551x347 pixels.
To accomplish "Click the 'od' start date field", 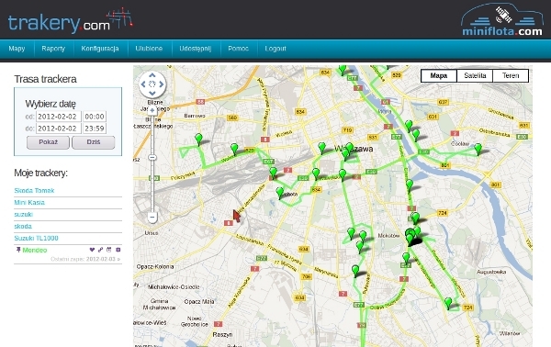I will pyautogui.click(x=59, y=117).
